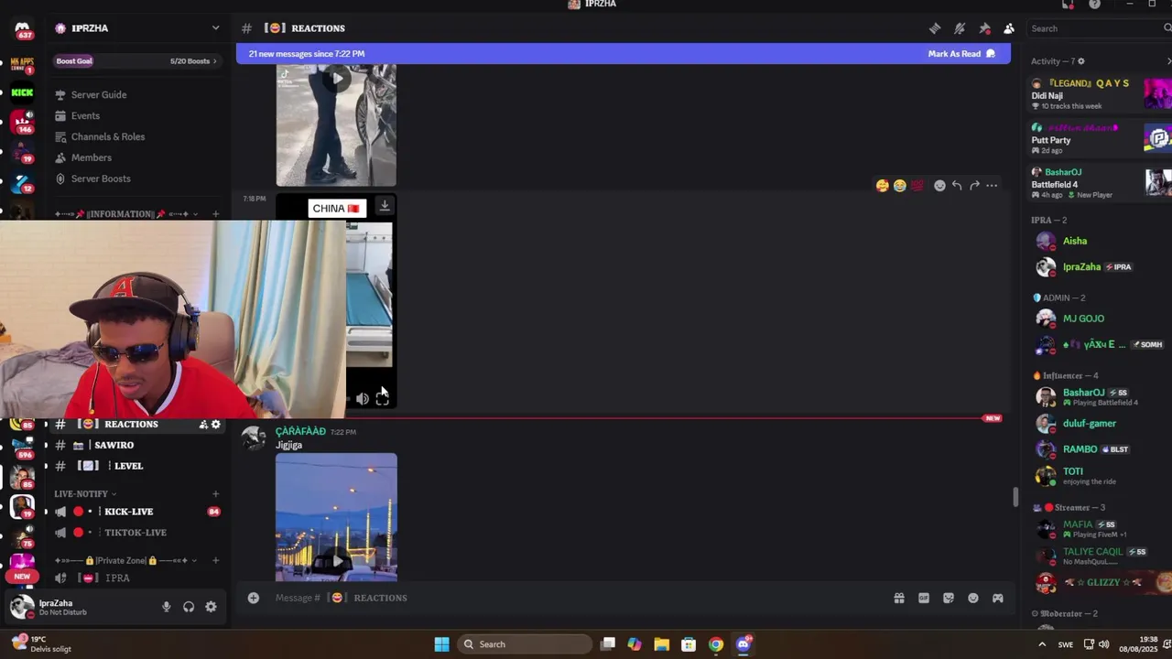Reply to the hovered message

click(x=957, y=186)
